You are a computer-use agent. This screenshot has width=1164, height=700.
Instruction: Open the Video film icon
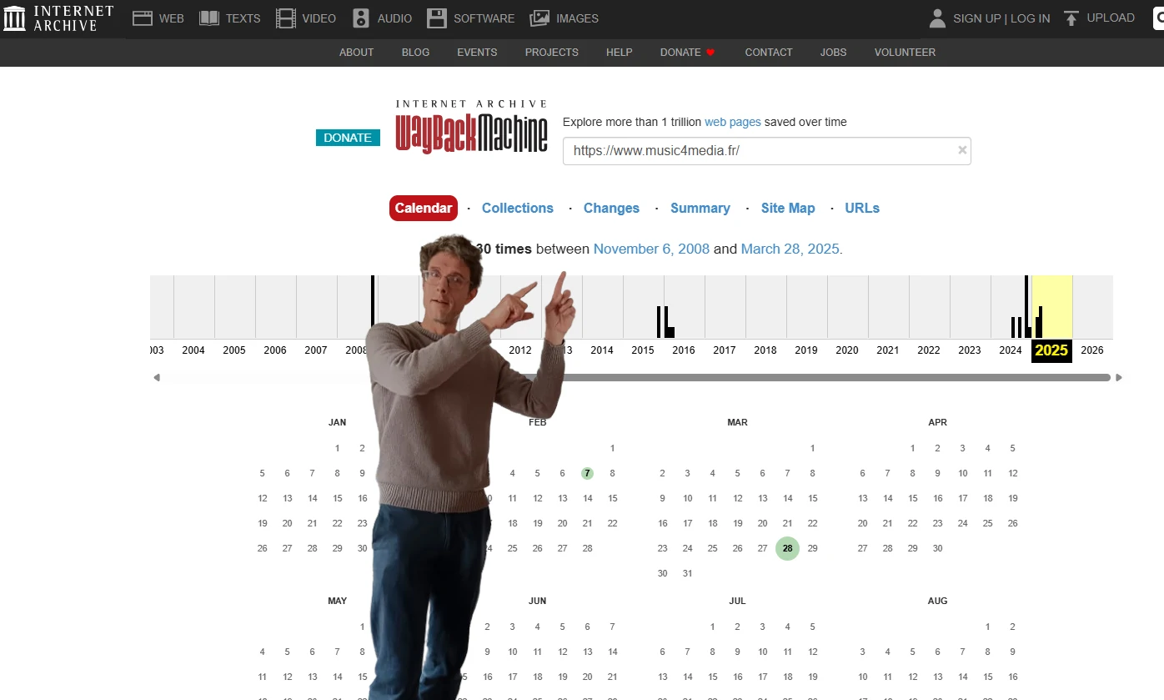tap(286, 18)
